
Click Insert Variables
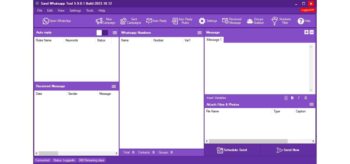[216, 98]
